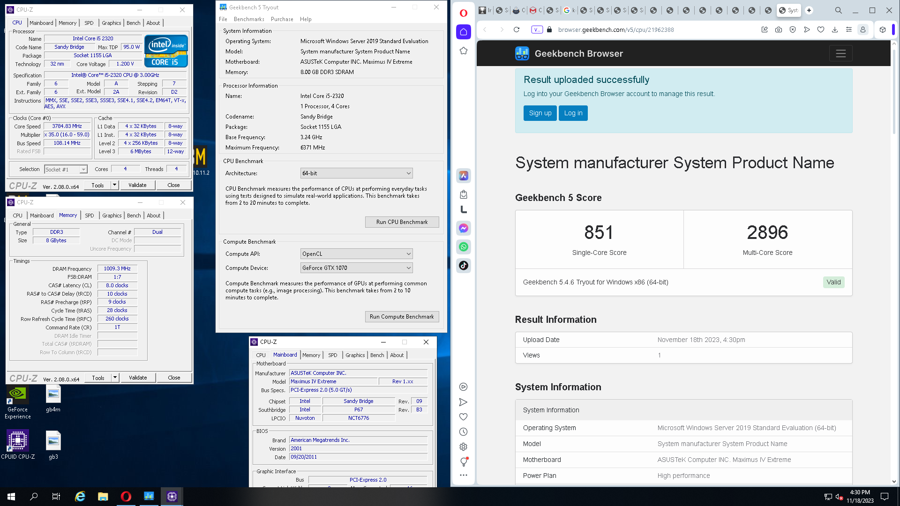Open Player icon in Opera sidebar
Screen dimensions: 900x506
(464, 387)
